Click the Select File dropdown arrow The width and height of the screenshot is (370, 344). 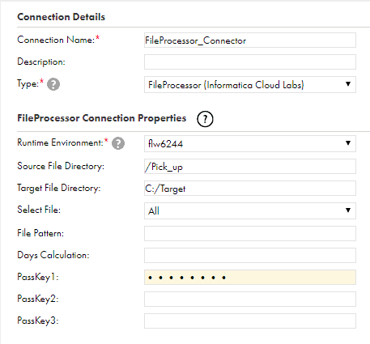[348, 210]
